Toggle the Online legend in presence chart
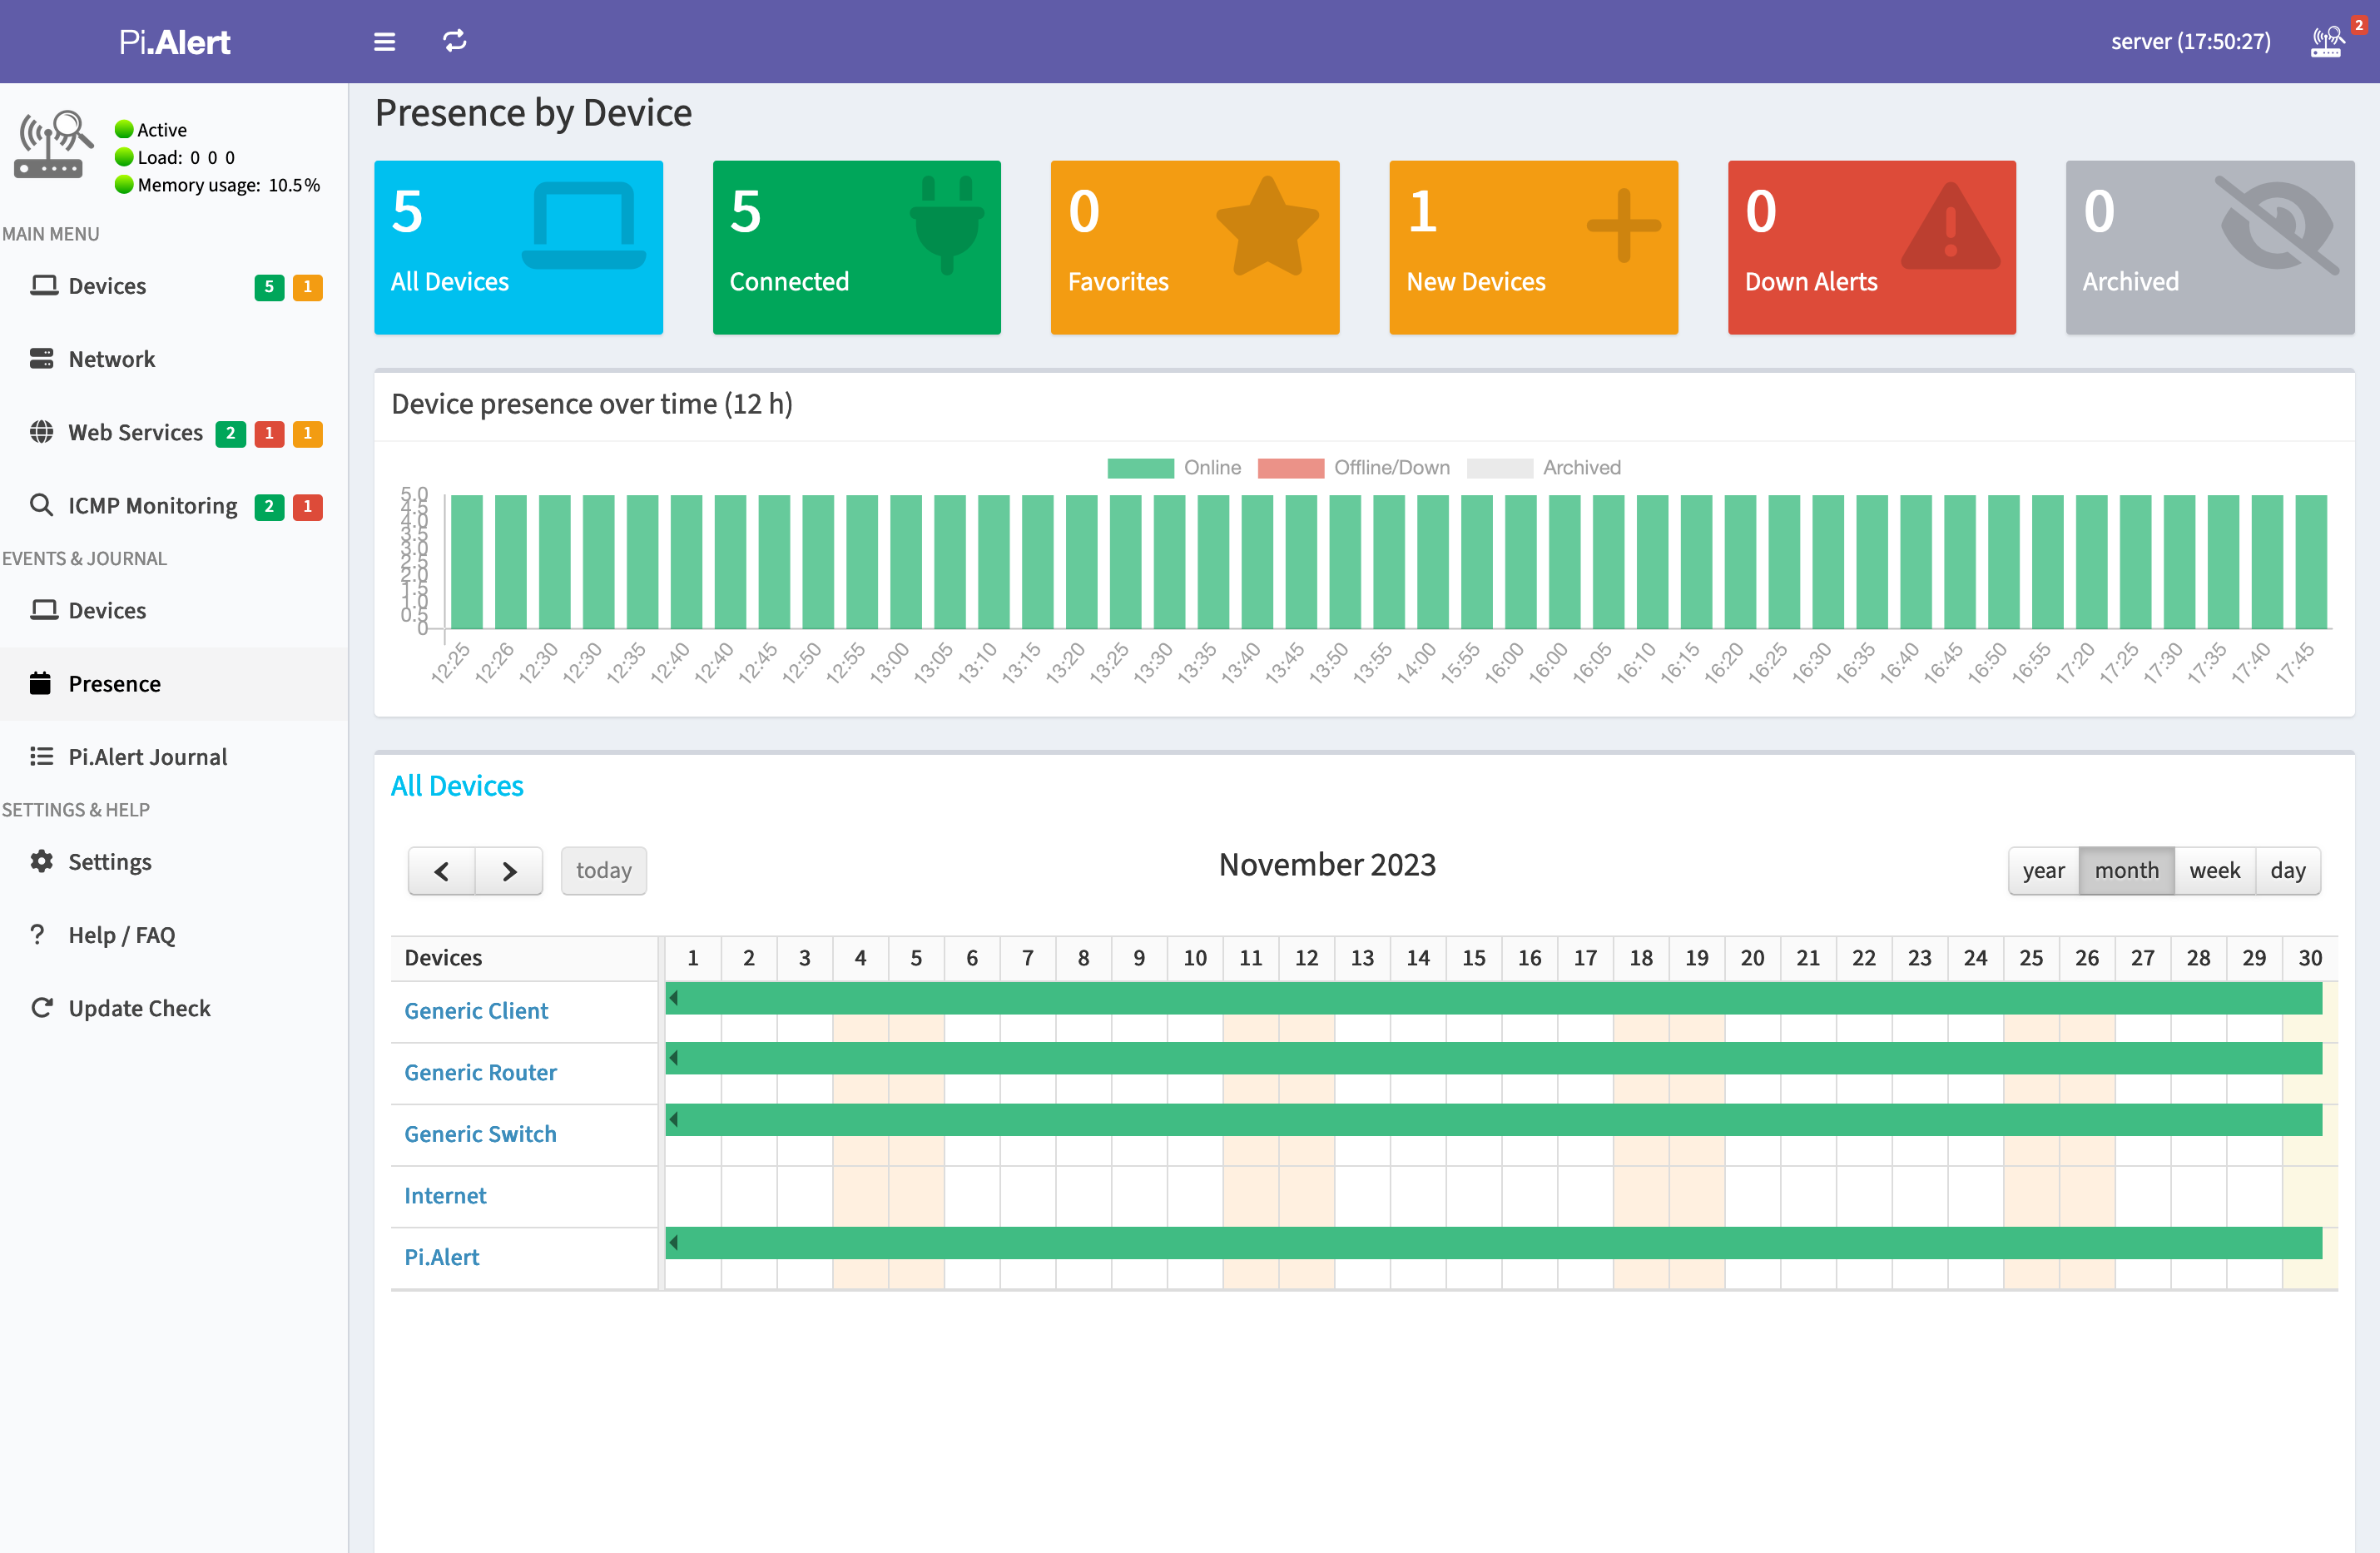 point(1174,467)
